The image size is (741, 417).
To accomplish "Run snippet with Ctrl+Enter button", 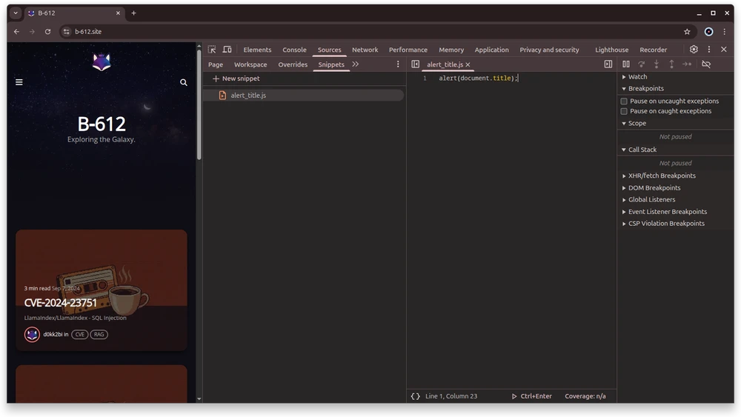I will pos(531,396).
